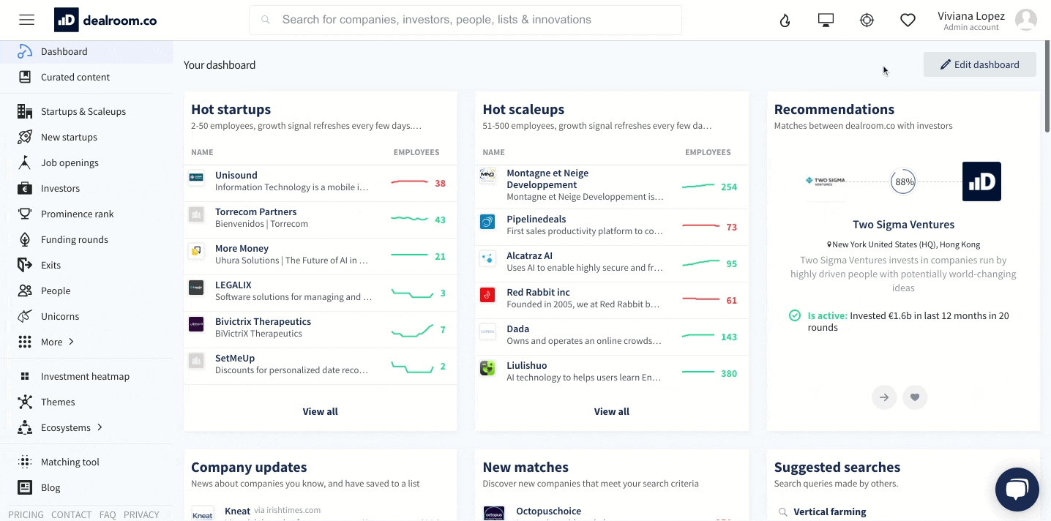Viewport: 1051px width, 521px height.
Task: Open Unisound startup row
Action: [x=321, y=183]
